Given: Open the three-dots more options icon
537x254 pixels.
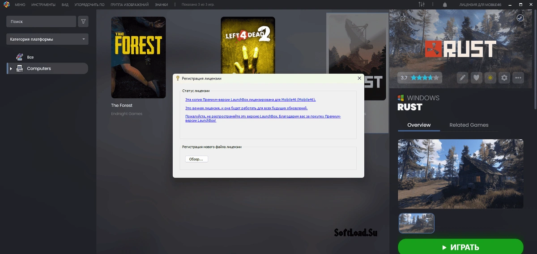Looking at the screenshot, I should [518, 78].
